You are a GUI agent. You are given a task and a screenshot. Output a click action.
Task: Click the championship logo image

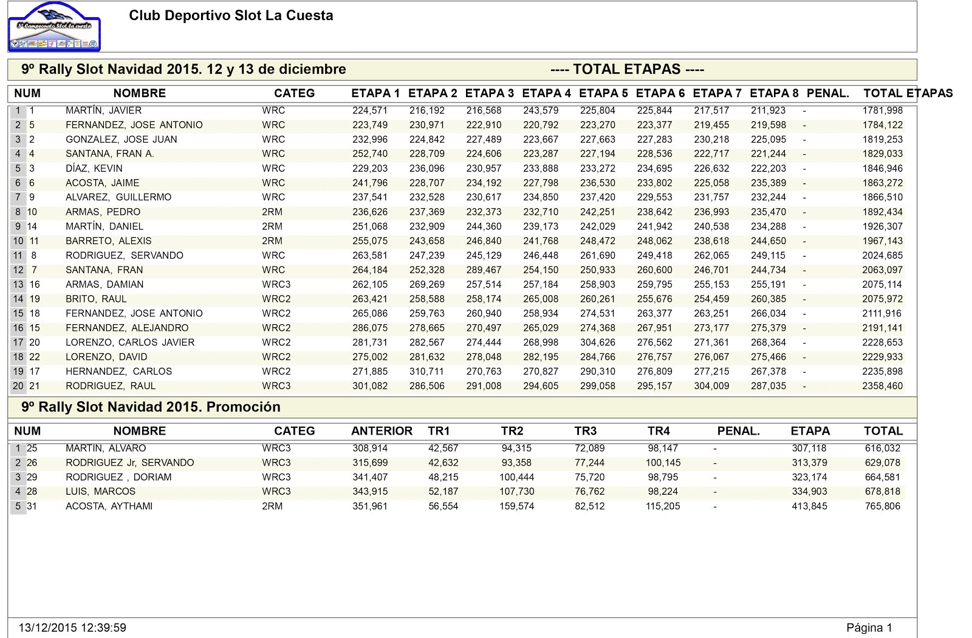[x=54, y=27]
